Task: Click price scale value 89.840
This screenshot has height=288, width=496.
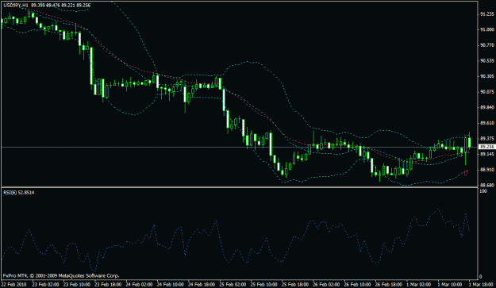Action: click(x=486, y=107)
